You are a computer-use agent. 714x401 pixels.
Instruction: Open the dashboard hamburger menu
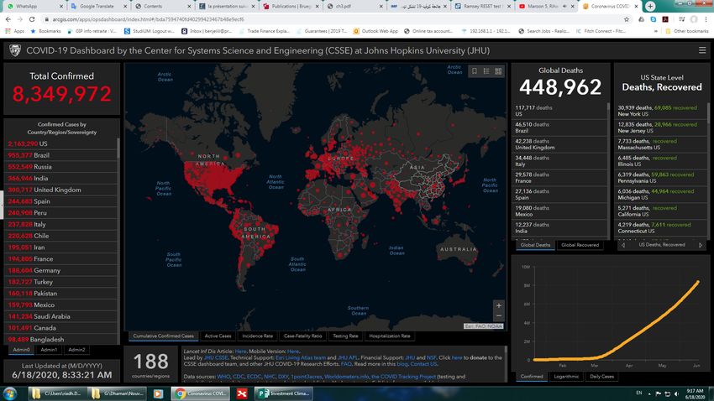701,50
